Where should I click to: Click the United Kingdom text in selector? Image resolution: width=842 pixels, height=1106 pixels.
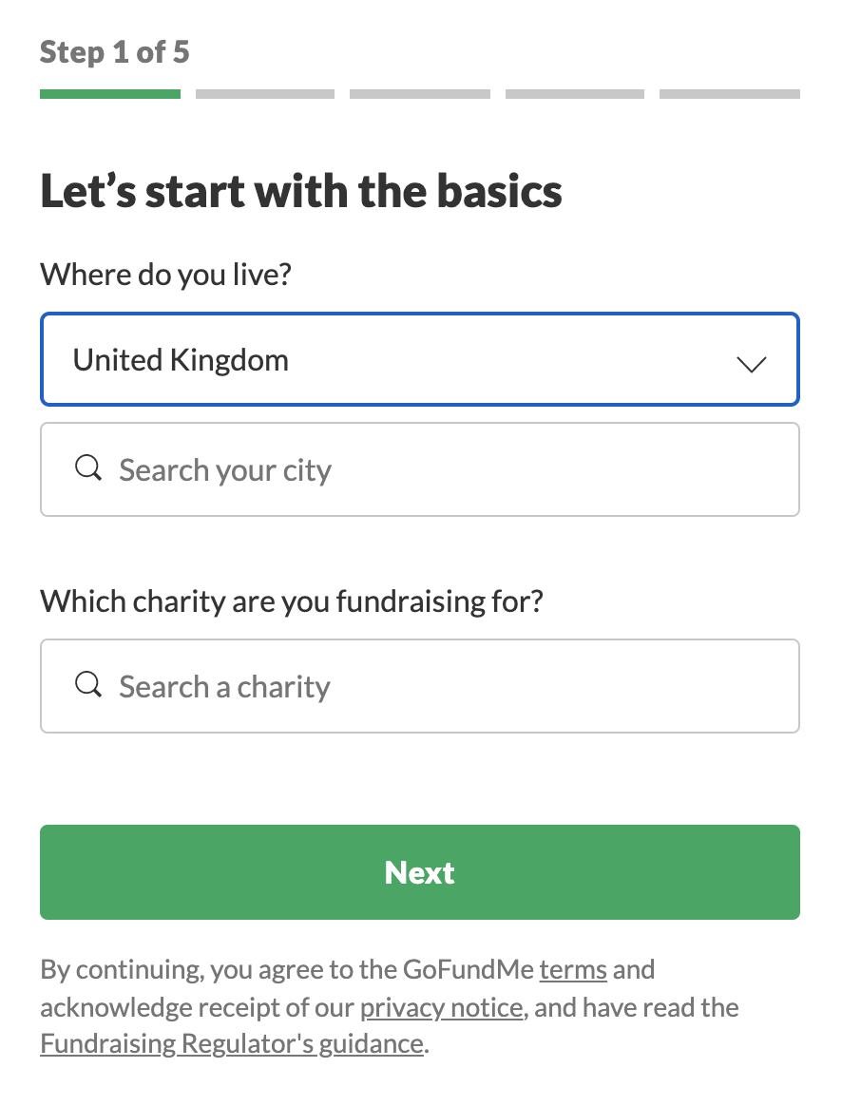tap(181, 360)
